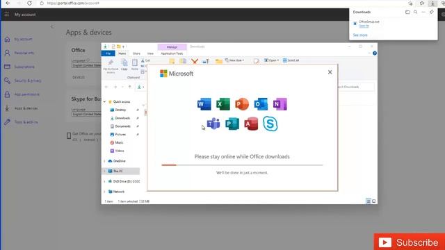The height and width of the screenshot is (250, 445).
Task: Click the New folder icon in ribbon
Action: pyautogui.click(x=218, y=61)
